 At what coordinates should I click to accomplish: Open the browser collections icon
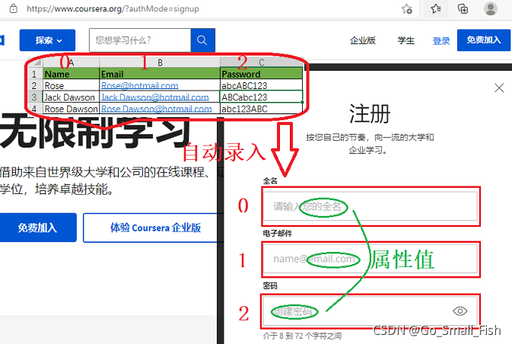(463, 9)
